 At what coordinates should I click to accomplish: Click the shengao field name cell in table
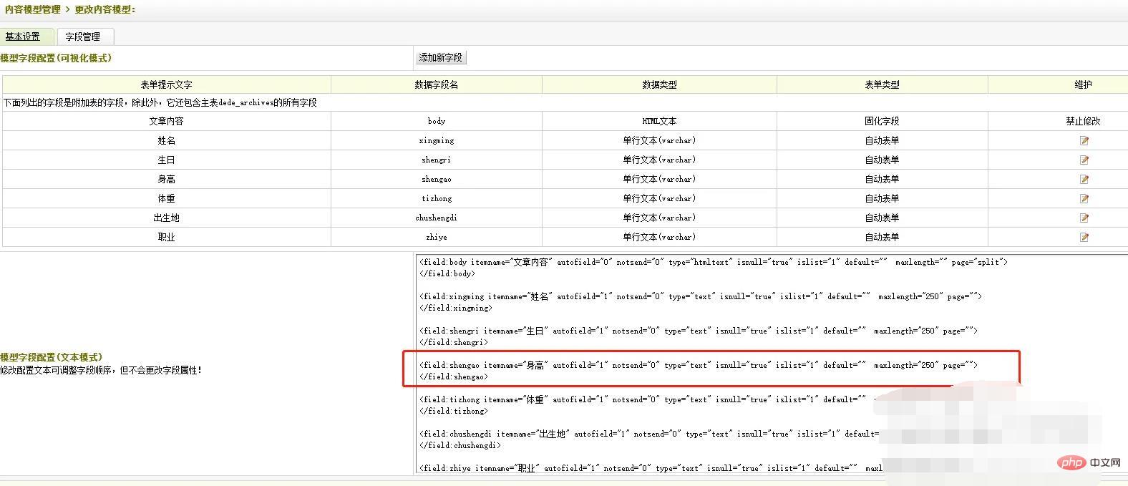coord(437,179)
